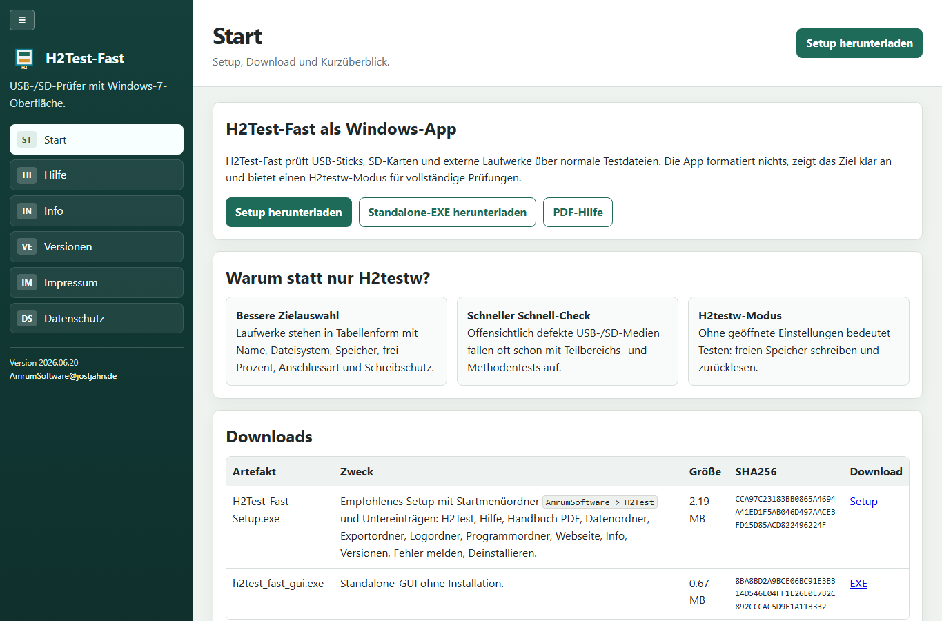Click the SHA256 column header
The width and height of the screenshot is (942, 621).
756,472
